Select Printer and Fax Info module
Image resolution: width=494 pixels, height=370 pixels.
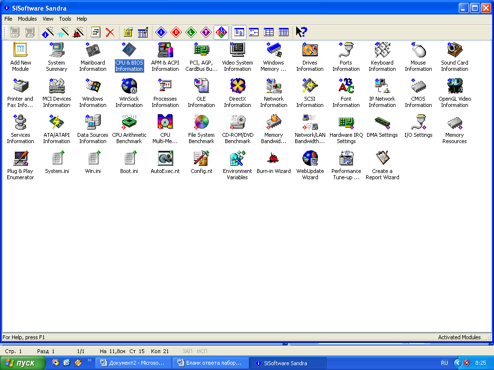pyautogui.click(x=20, y=93)
